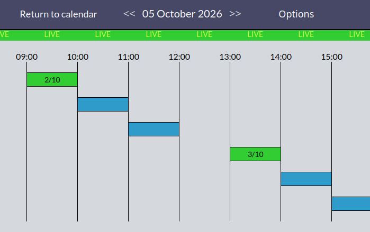Viewport: 370px width, 232px height.
Task: Click the 09:00 time marker
Action: tap(26, 57)
